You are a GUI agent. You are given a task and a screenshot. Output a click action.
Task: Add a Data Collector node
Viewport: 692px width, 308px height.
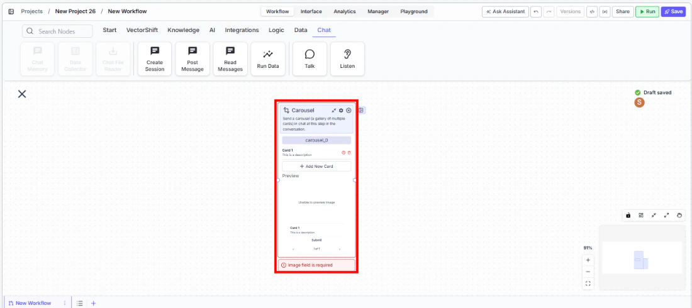75,59
